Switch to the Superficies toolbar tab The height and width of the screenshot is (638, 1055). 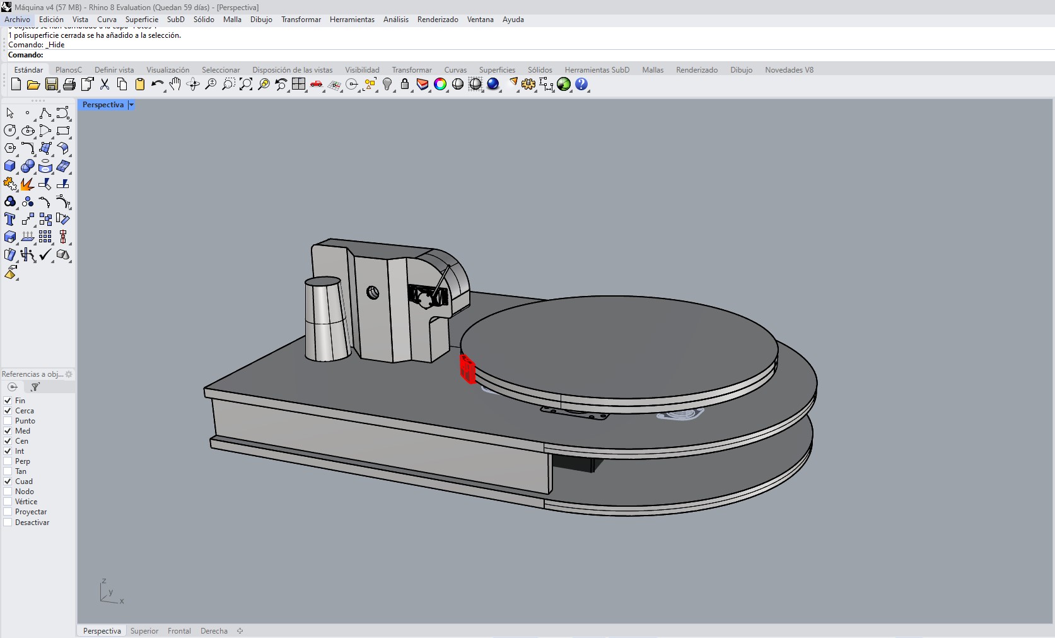coord(497,70)
